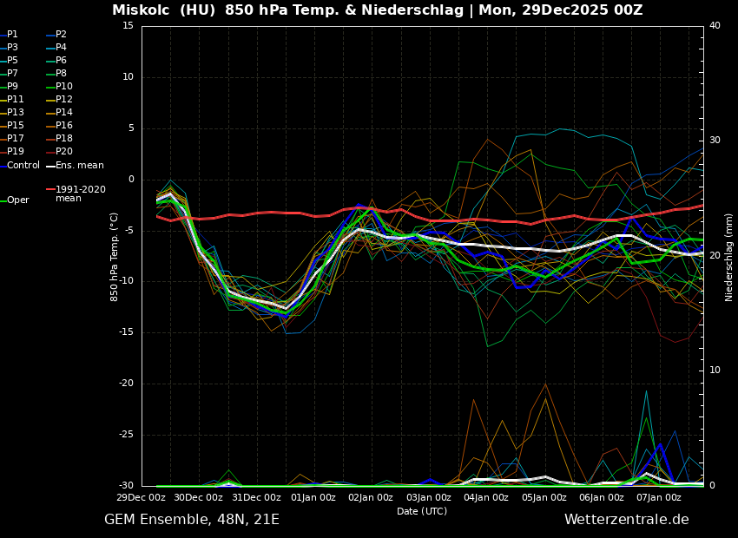Image resolution: width=738 pixels, height=538 pixels.
Task: Click the Control legend entry
Action: coord(23,165)
